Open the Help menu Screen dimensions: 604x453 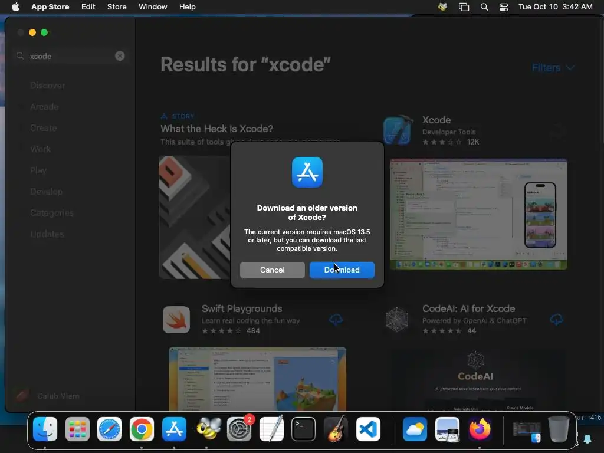coord(187,7)
